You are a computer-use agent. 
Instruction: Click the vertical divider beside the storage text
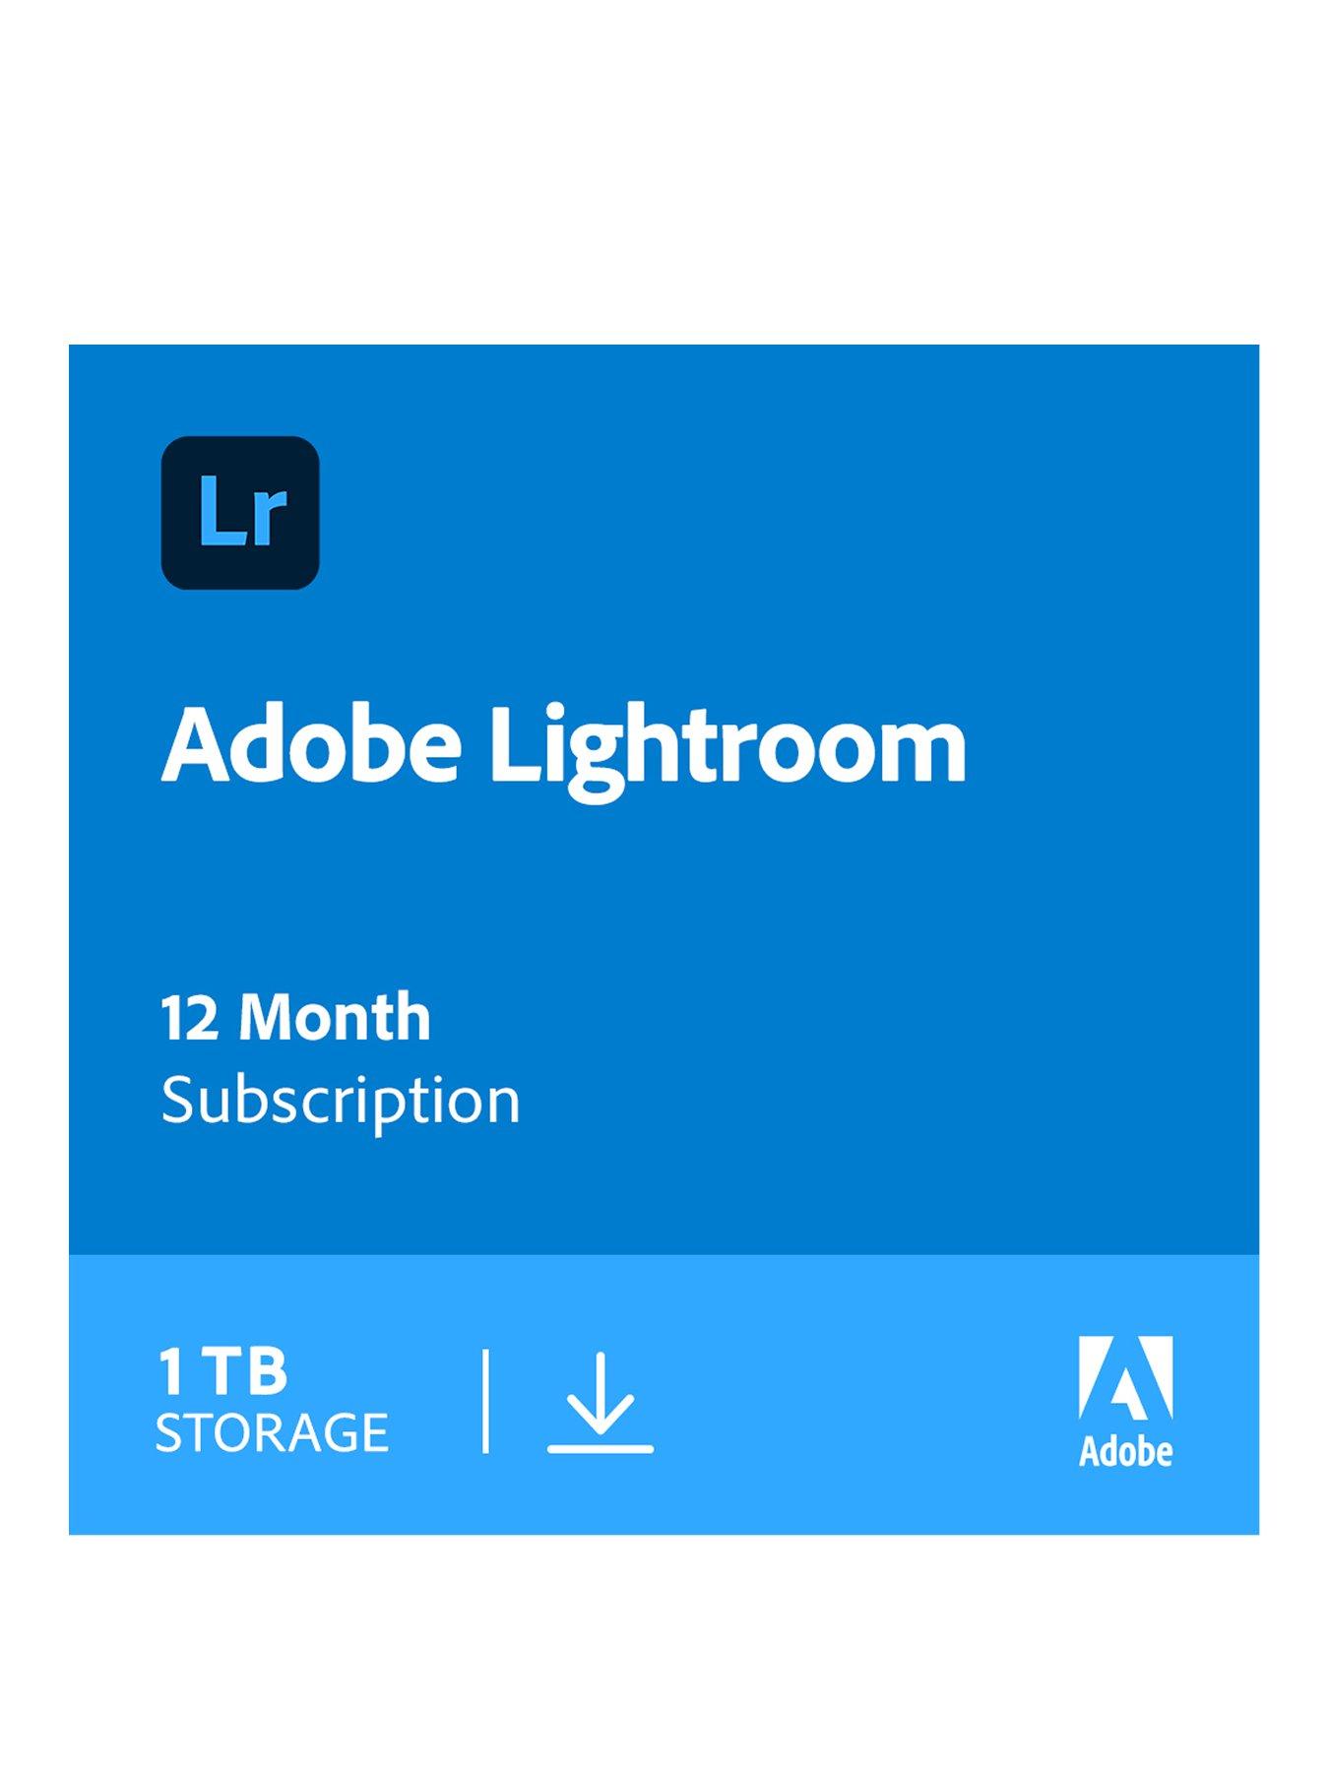(485, 1402)
